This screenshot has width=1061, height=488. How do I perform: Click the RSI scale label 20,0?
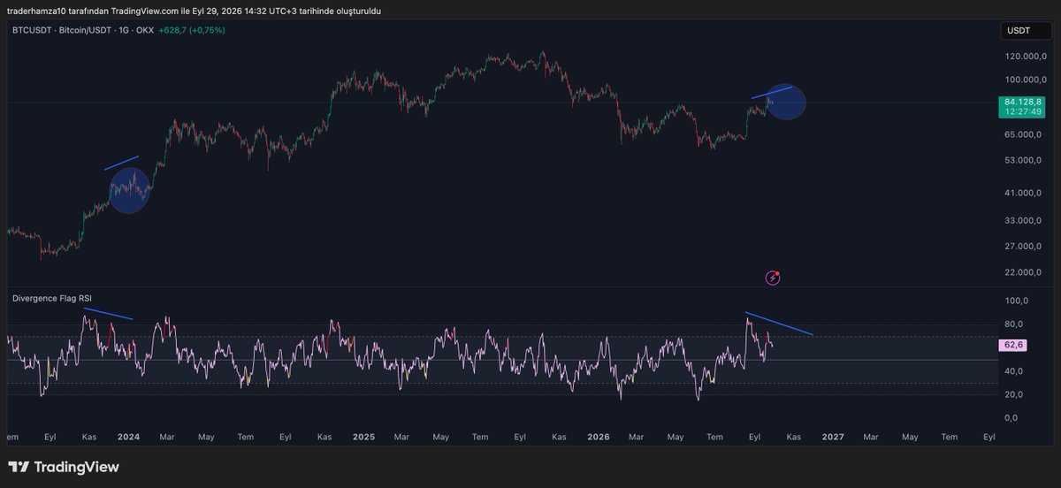[1013, 394]
